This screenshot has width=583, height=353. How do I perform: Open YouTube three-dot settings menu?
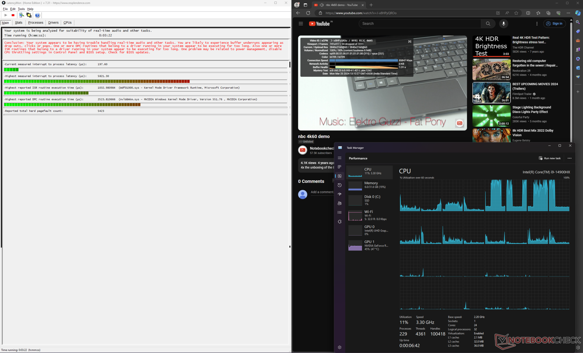pos(537,24)
